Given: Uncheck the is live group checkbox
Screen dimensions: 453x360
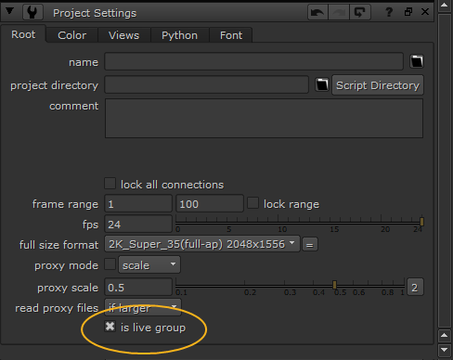Looking at the screenshot, I should pos(110,327).
